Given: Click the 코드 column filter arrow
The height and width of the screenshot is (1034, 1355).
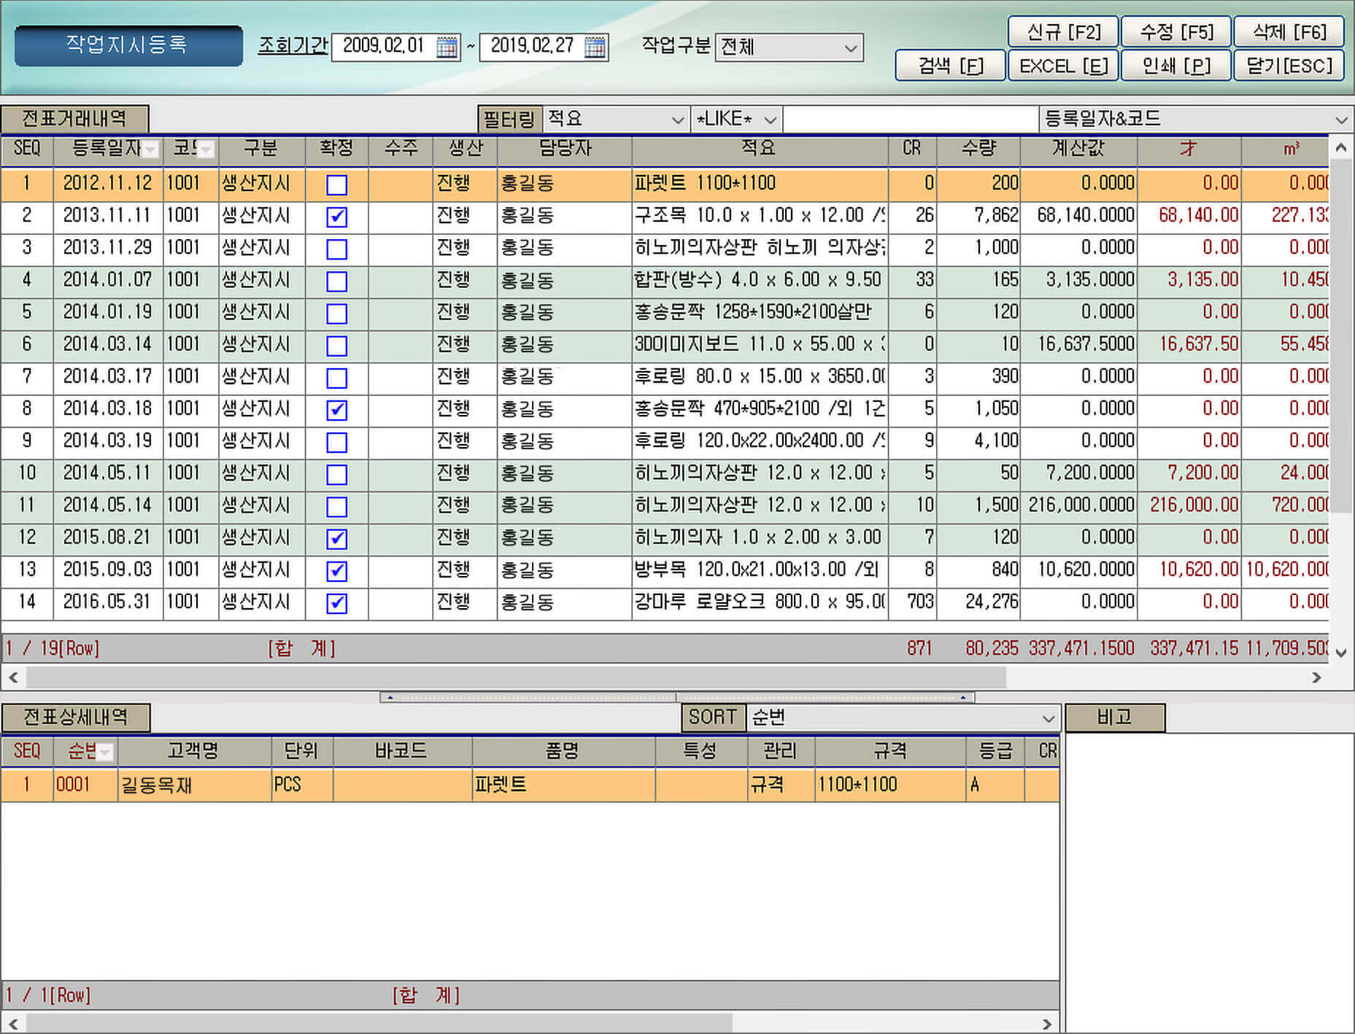Looking at the screenshot, I should [x=207, y=149].
